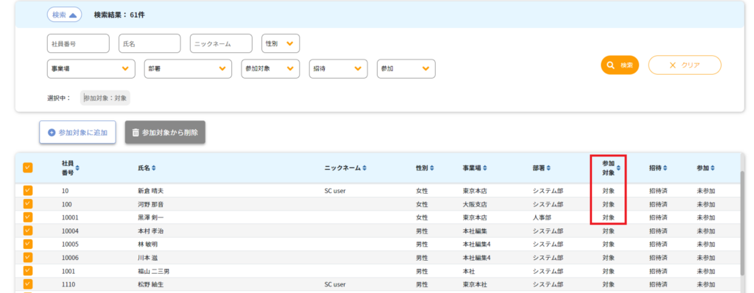Screen dimensions: 754x293
Task: Click the 参加対象：対象 selected filter chip
Action: 105,98
